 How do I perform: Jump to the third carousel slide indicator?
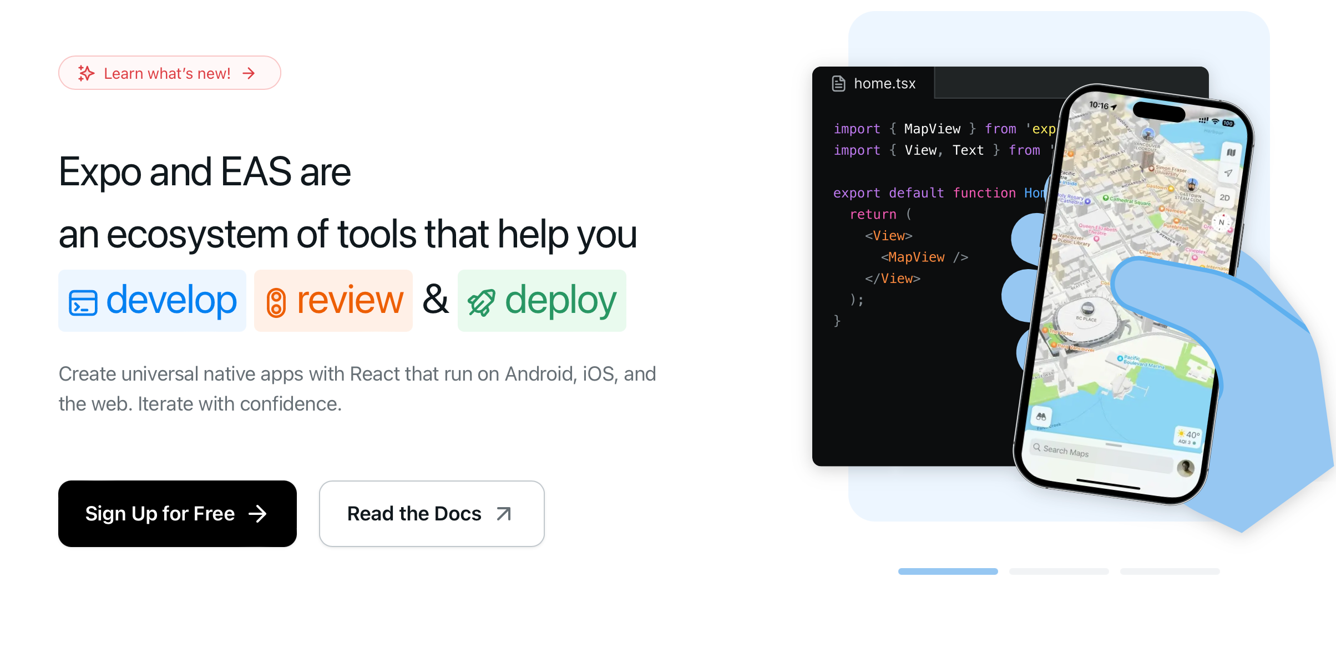tap(1170, 571)
